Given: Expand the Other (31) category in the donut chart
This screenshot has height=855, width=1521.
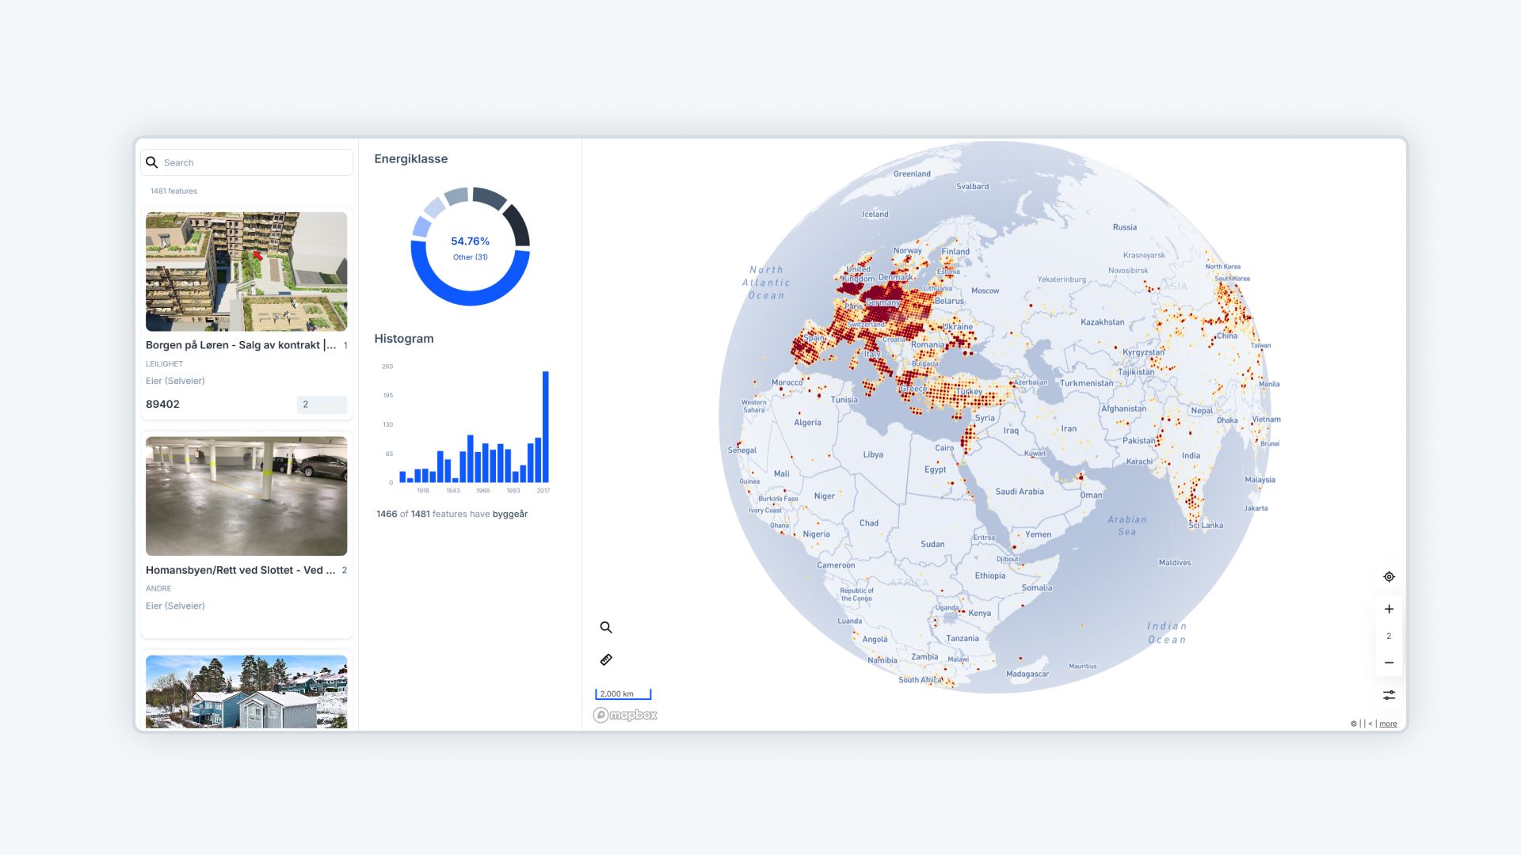Looking at the screenshot, I should [x=470, y=256].
